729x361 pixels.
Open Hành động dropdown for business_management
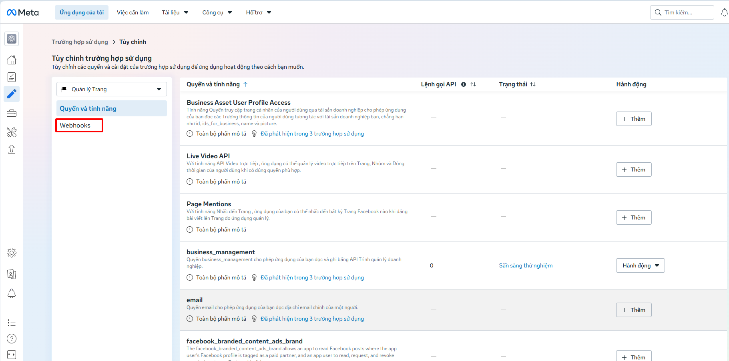coord(640,265)
